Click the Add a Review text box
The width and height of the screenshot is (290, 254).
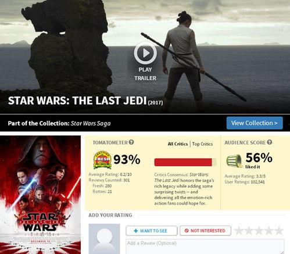[x=205, y=246]
